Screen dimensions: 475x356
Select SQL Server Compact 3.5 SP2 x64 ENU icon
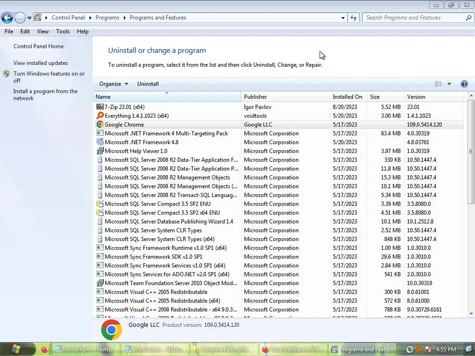[100, 212]
